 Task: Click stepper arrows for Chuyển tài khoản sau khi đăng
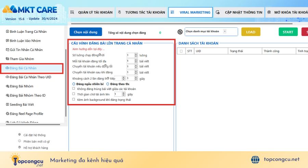coord(136,72)
